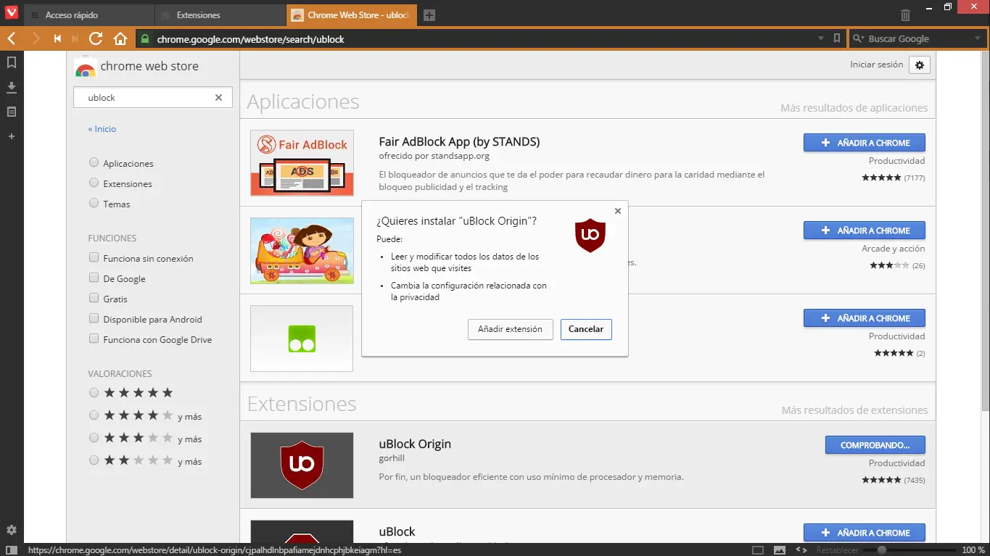990x556 pixels.
Task: Click the Forward navigation arrow
Action: (36, 38)
